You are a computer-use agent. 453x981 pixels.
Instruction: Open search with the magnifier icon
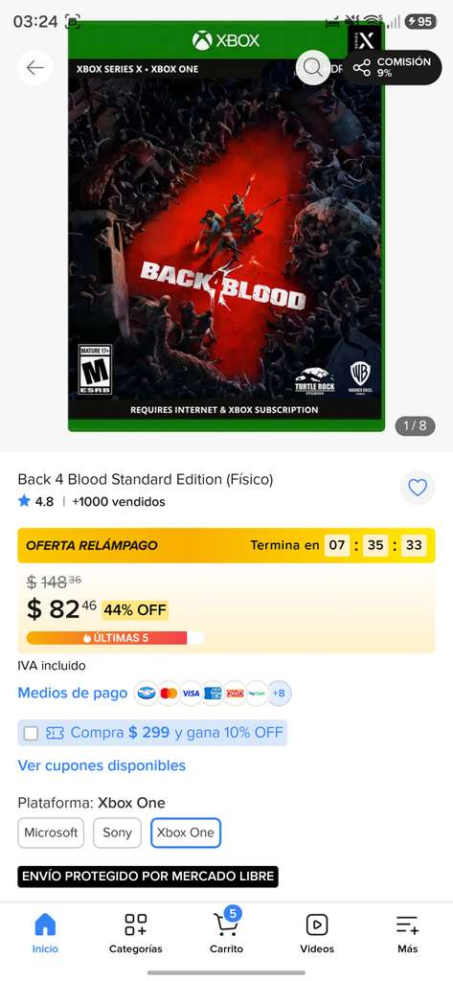[x=313, y=68]
